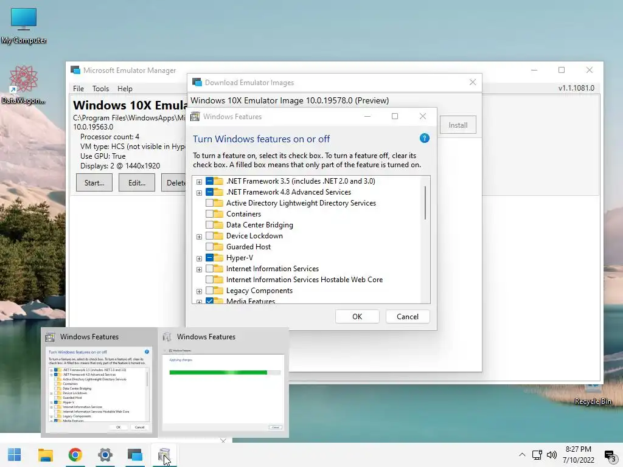The width and height of the screenshot is (623, 467).
Task: Click Cancel in Windows Features
Action: click(407, 316)
